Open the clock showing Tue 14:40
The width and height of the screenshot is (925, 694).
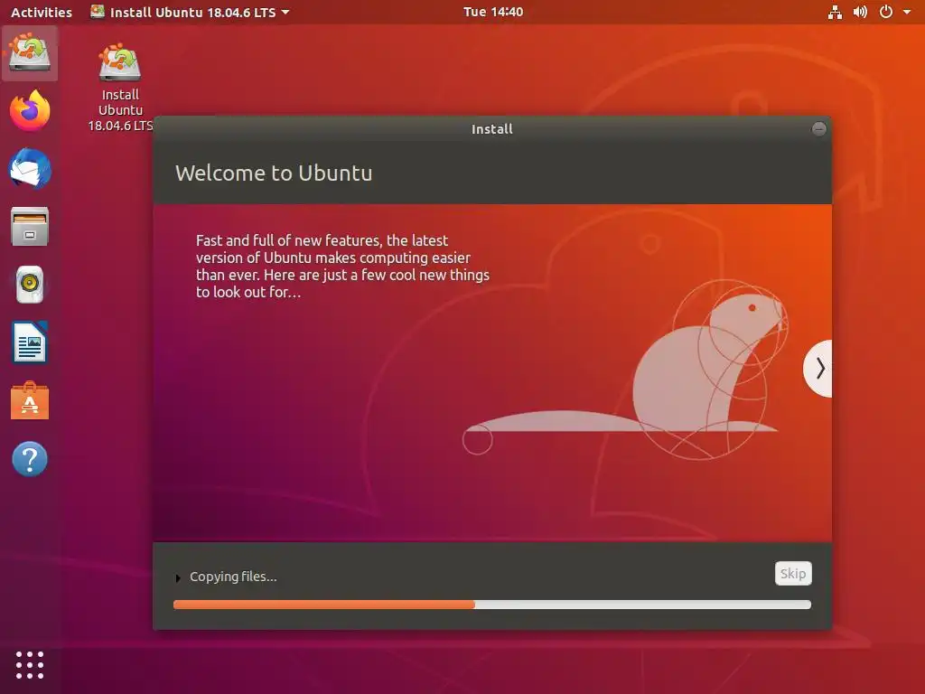[493, 12]
